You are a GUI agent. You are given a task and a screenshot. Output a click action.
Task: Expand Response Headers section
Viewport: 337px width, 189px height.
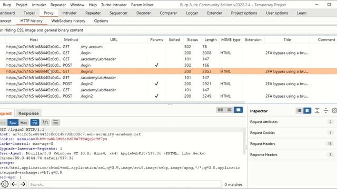click(x=292, y=154)
